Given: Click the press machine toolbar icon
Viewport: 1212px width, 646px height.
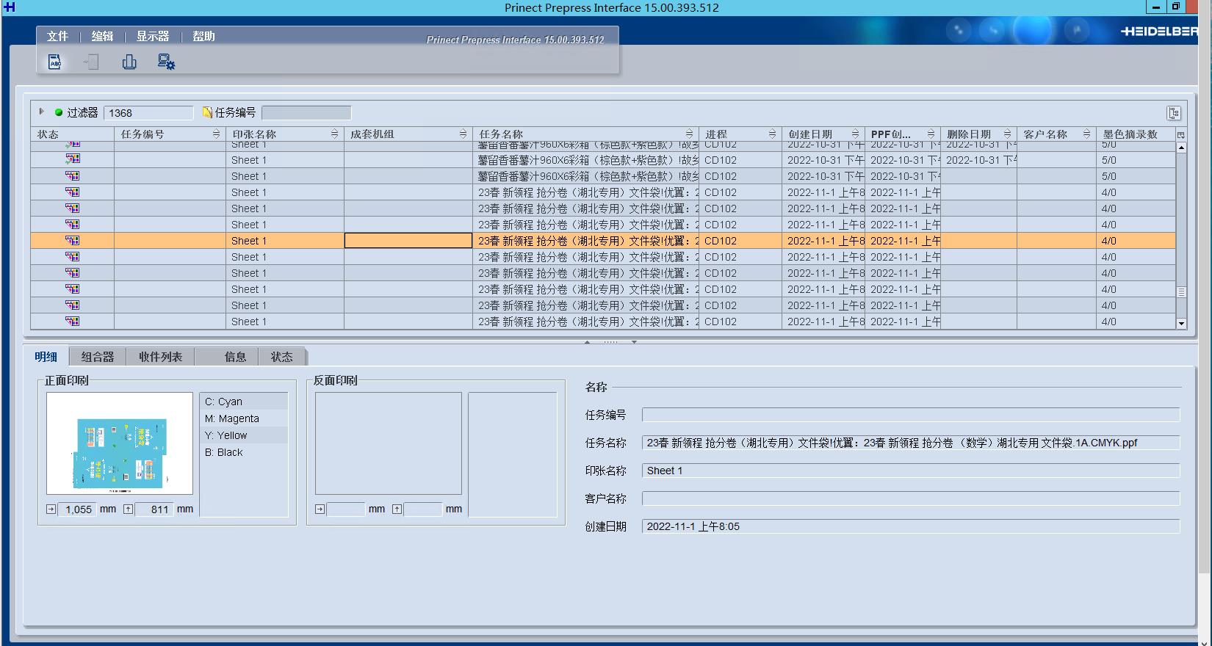Looking at the screenshot, I should click(x=129, y=62).
